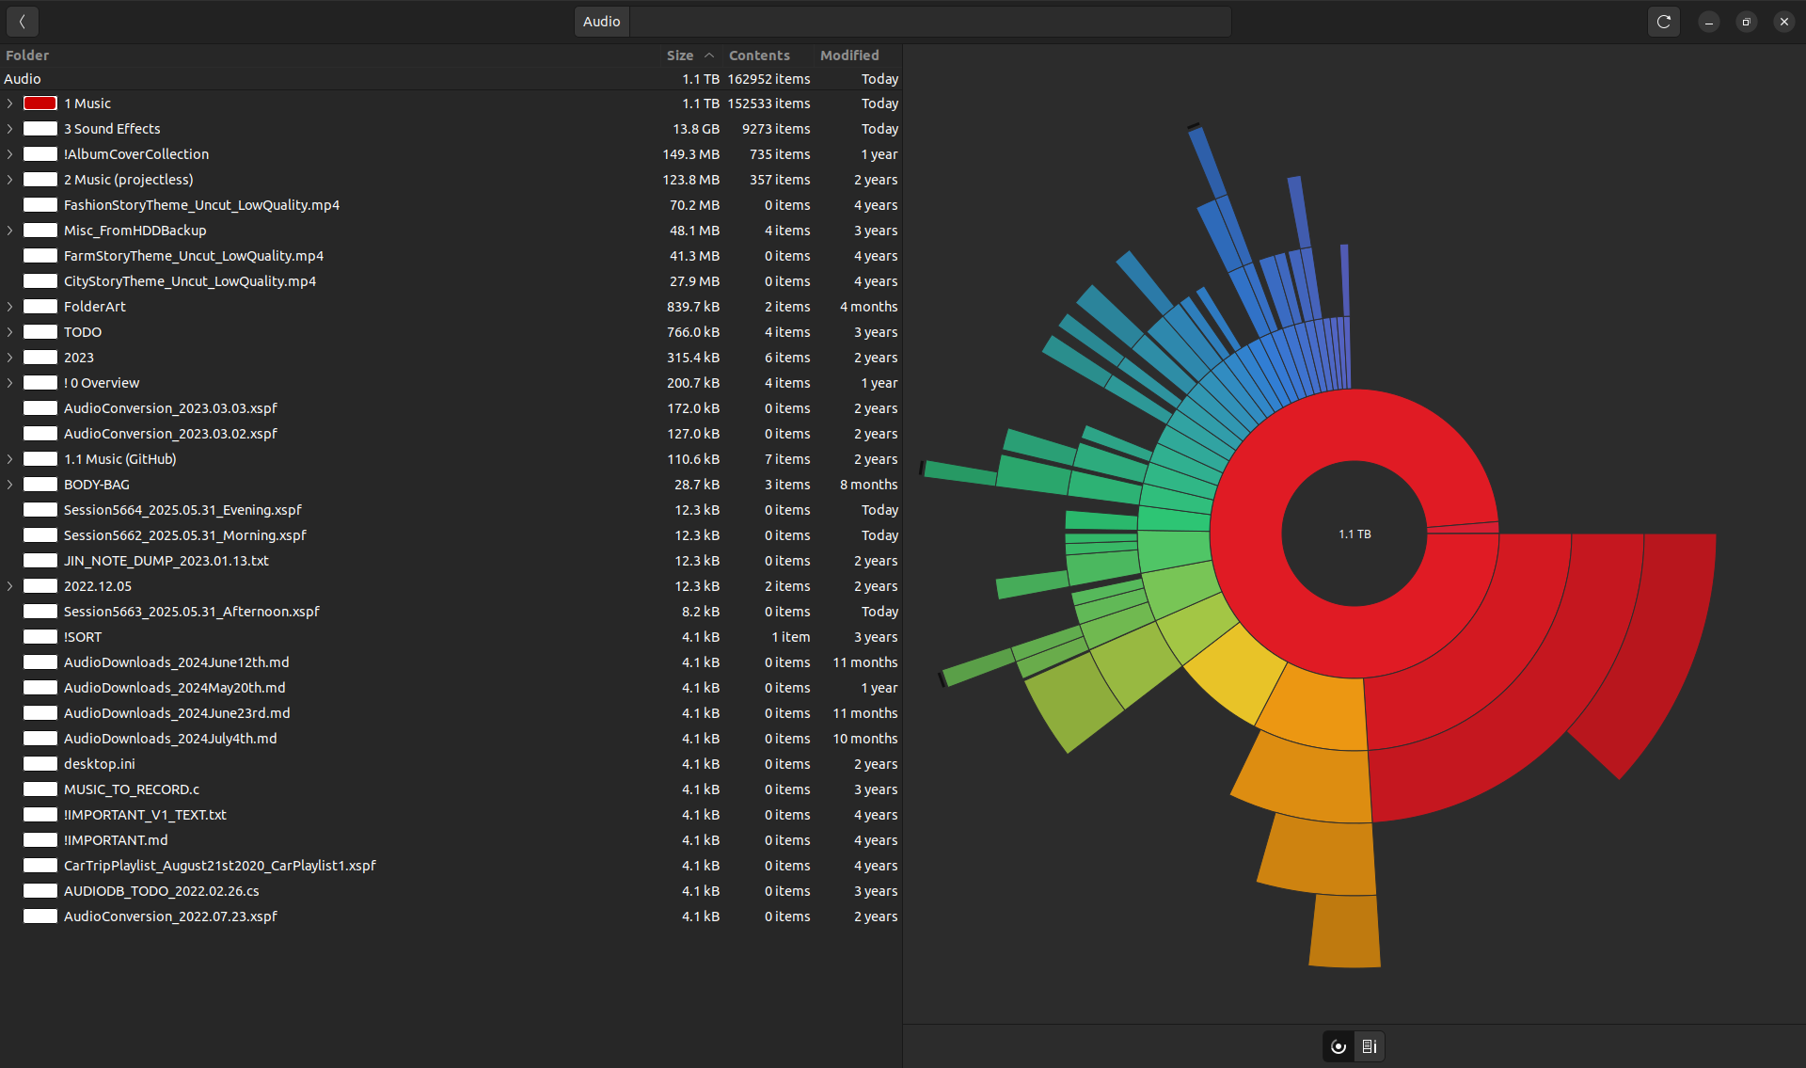Select the Session5664_2025.05.31_Evening.xspf file
Image resolution: width=1806 pixels, height=1068 pixels.
182,510
